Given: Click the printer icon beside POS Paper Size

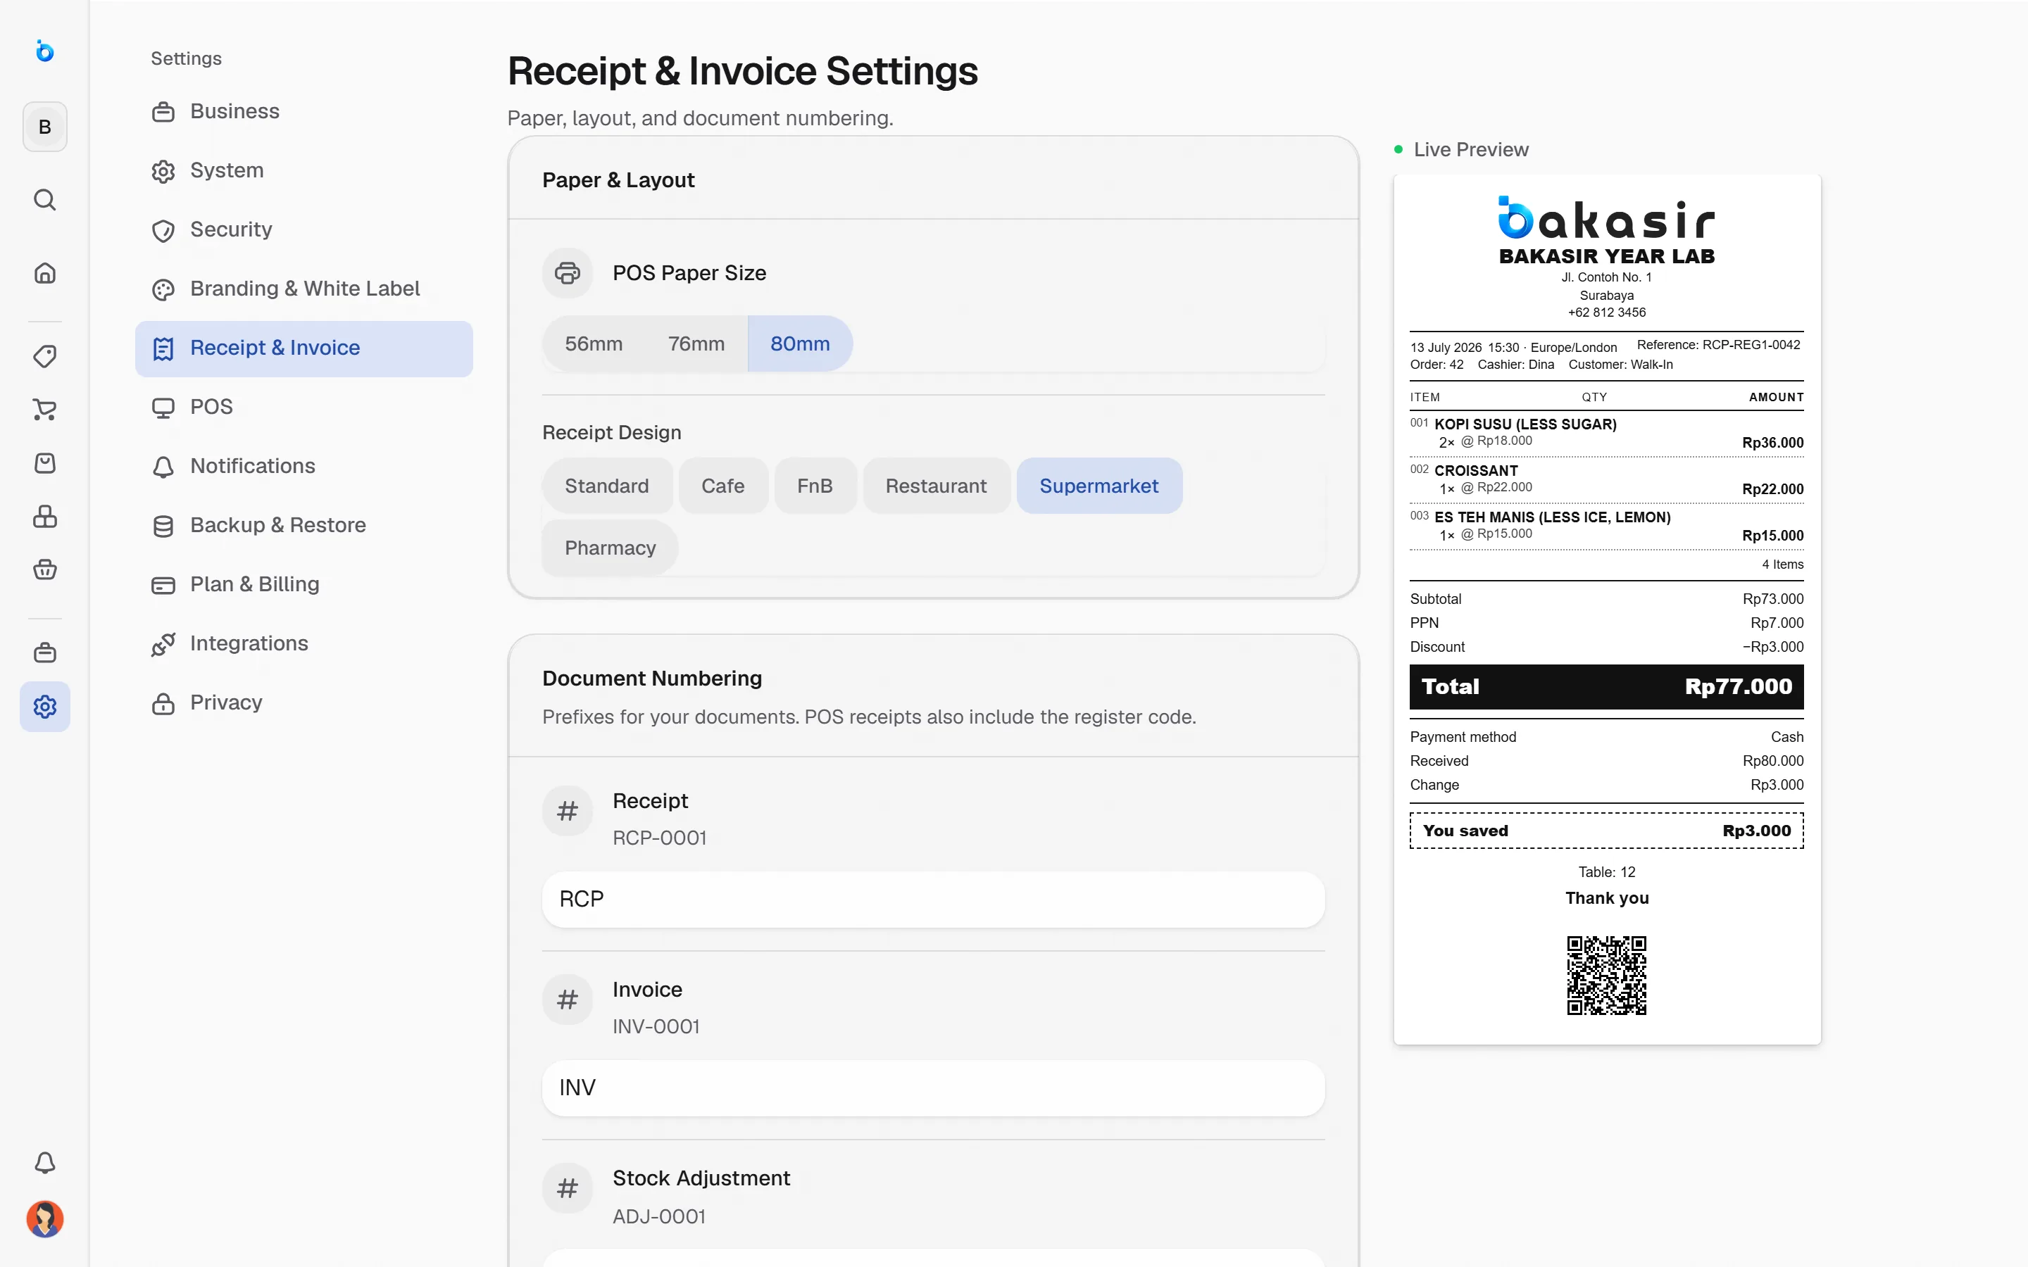Looking at the screenshot, I should (x=568, y=273).
